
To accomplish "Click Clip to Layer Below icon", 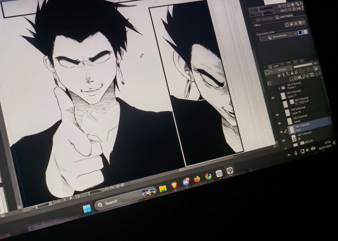I will tap(279, 75).
